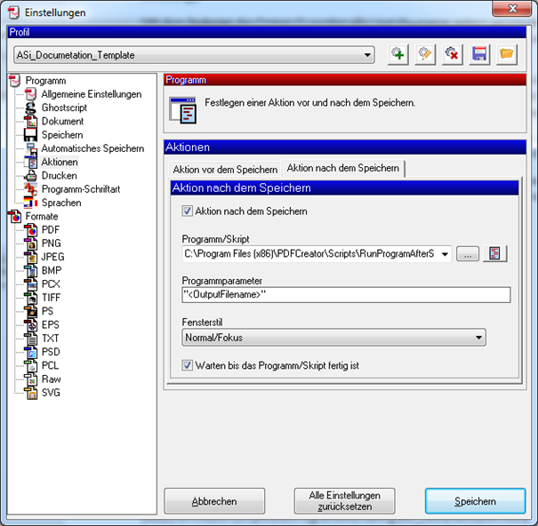The image size is (538, 526).
Task: Select Ghostscript in the settings tree
Action: pyautogui.click(x=64, y=108)
